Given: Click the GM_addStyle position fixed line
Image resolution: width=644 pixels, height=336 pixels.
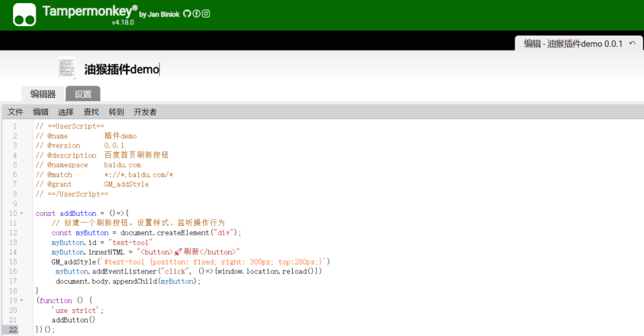Looking at the screenshot, I should [191, 262].
